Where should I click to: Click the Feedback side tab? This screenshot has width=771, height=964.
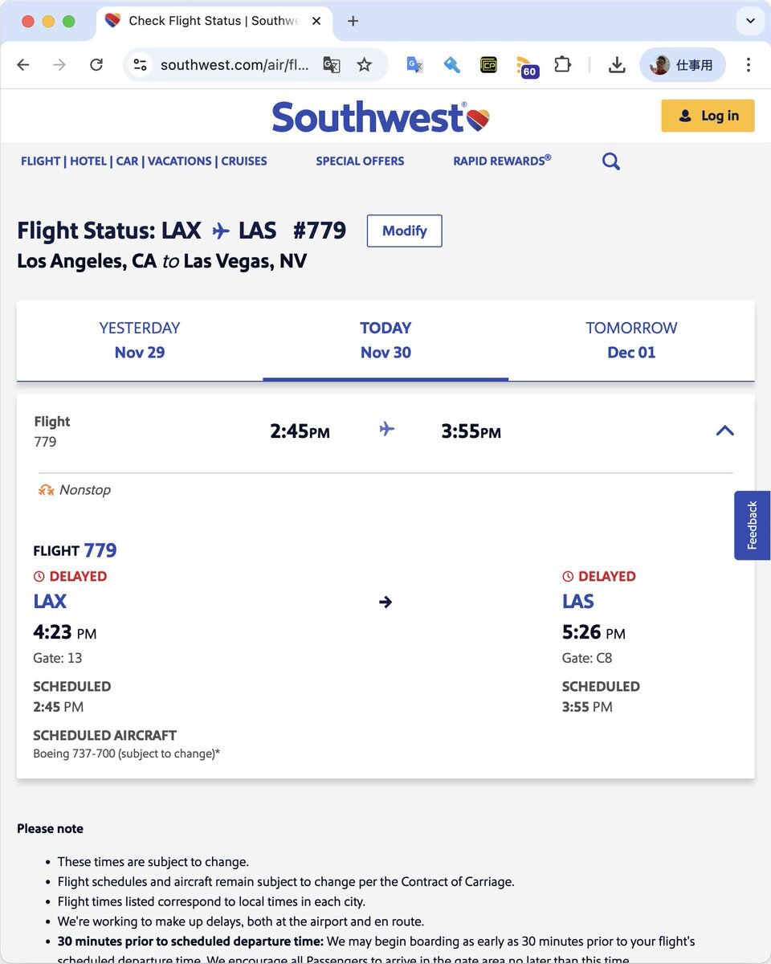coord(753,525)
